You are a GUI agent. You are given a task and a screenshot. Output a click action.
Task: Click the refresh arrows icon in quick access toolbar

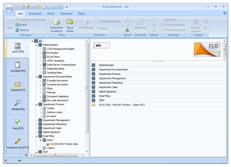point(28,7)
